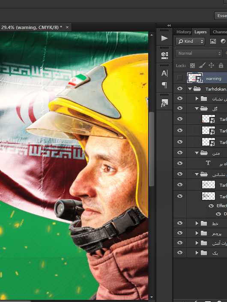Screen dimensions: 227x302
Task: Close the warning document tab
Action: [67, 27]
